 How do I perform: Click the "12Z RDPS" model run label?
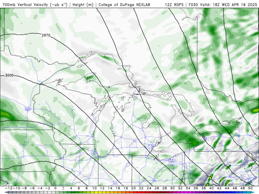click(174, 5)
